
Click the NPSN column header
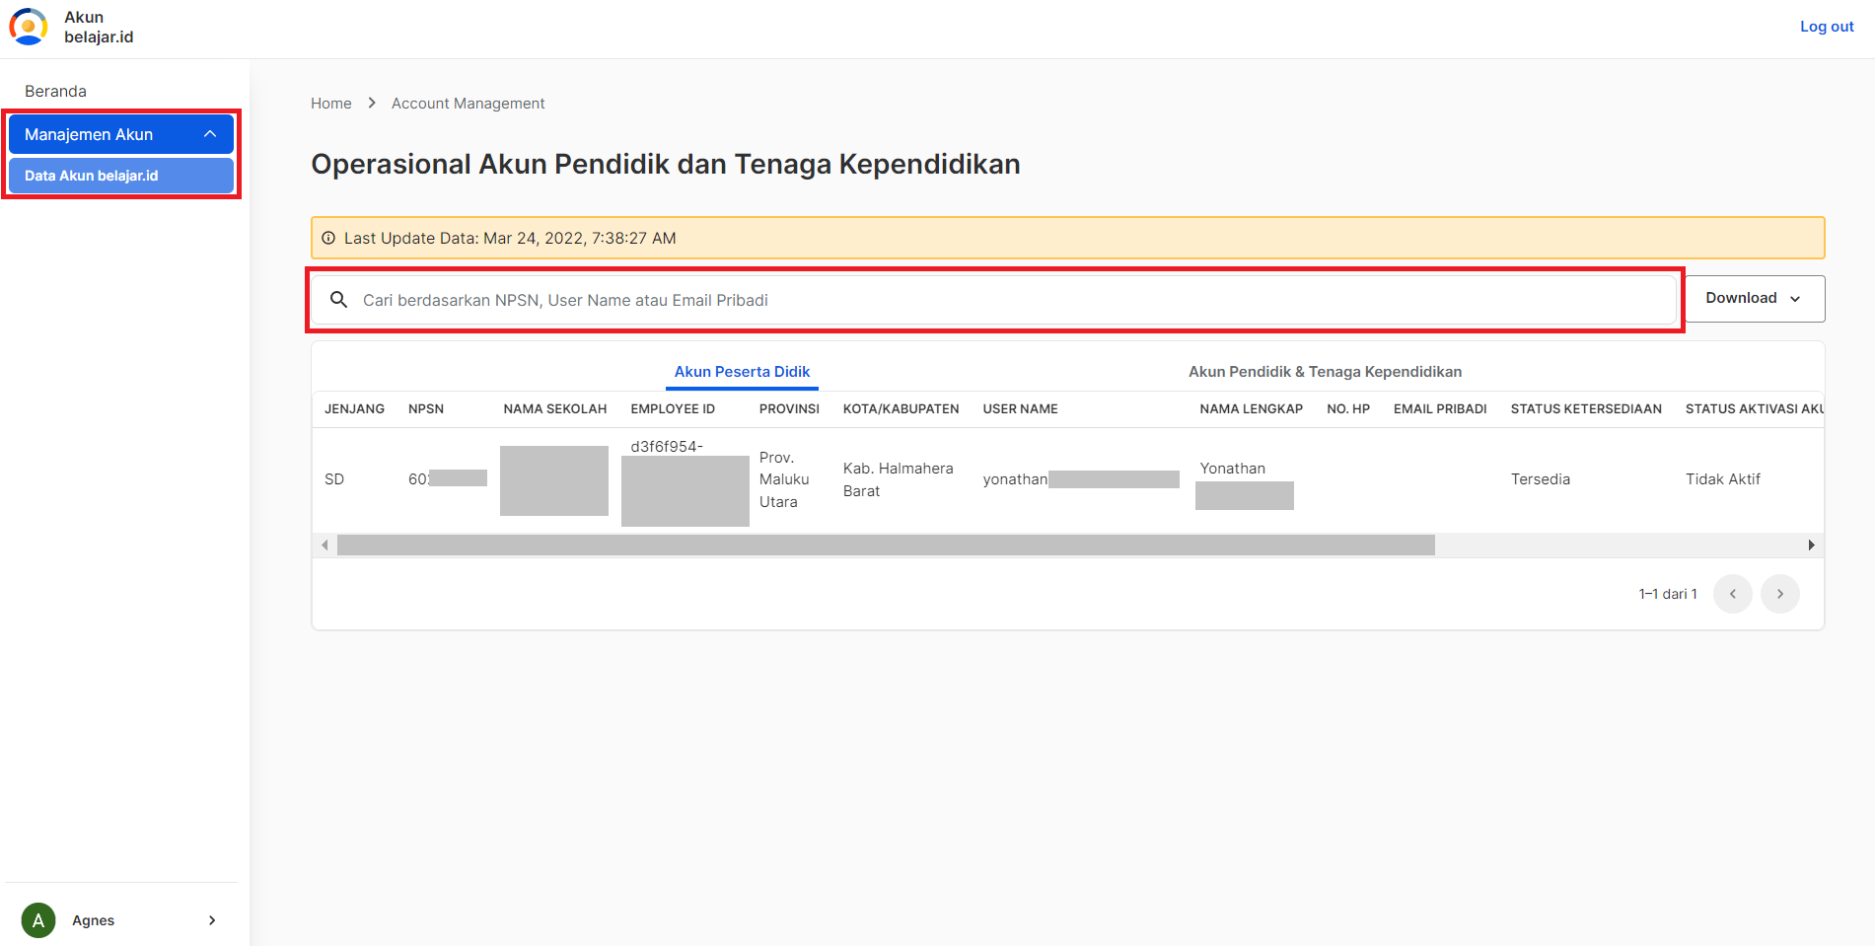[426, 408]
